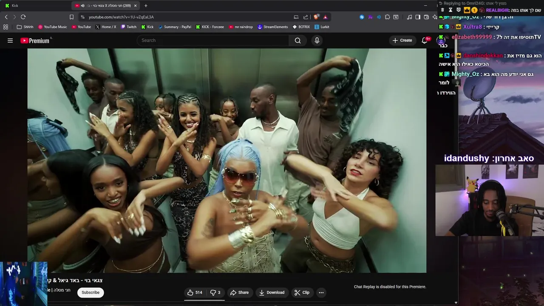Open BOTRIX bookmark
Screen dimensions: 544x306
(x=301, y=27)
